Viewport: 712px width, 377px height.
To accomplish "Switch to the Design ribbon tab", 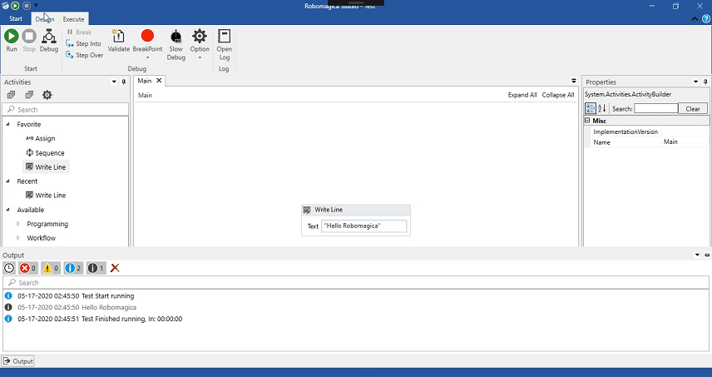I will tap(45, 19).
